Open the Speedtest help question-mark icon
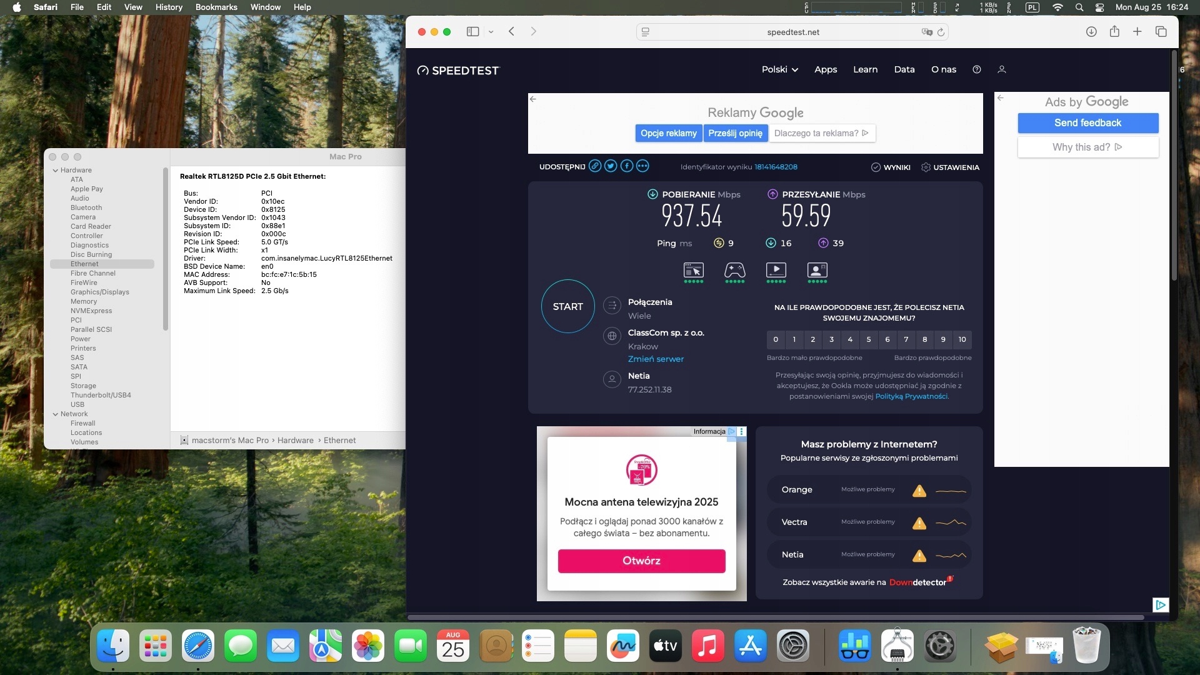Image resolution: width=1200 pixels, height=675 pixels. pyautogui.click(x=977, y=69)
